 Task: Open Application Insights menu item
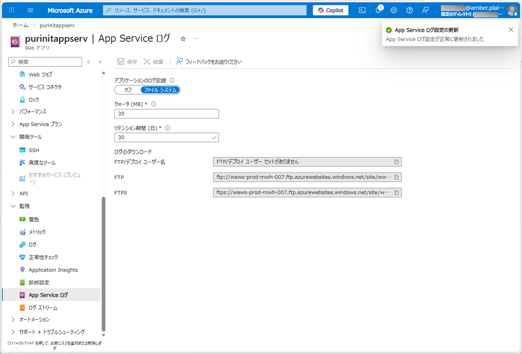tap(53, 270)
